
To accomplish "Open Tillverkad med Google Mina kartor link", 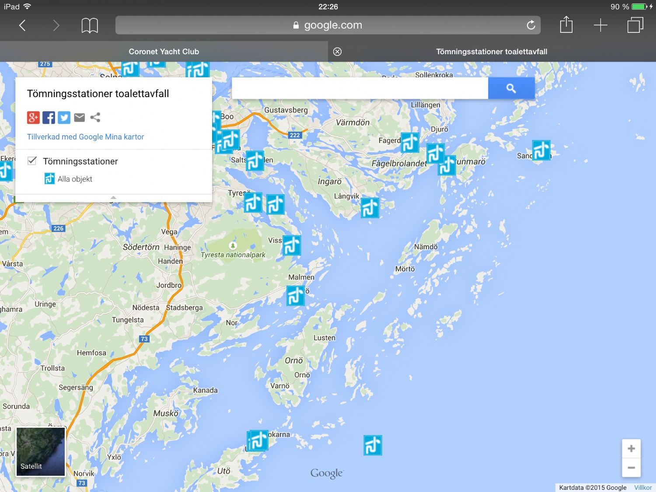I will 85,137.
